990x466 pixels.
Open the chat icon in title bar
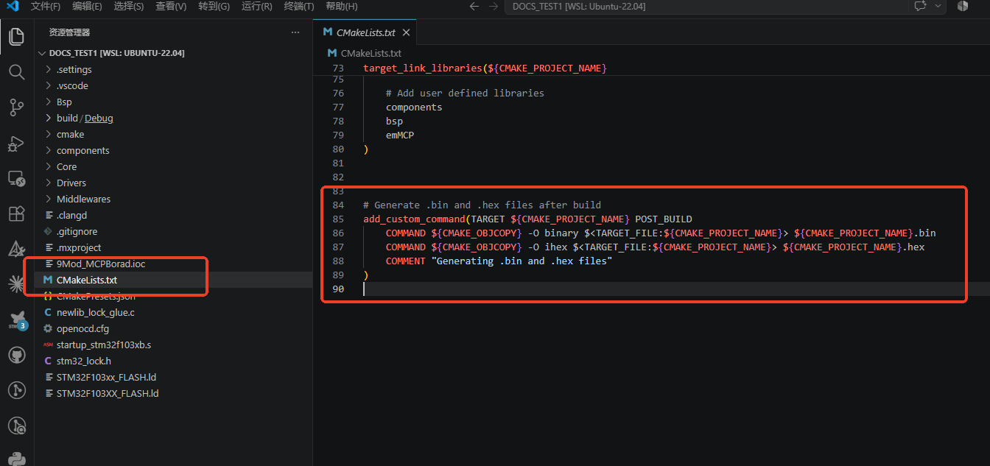tap(920, 6)
